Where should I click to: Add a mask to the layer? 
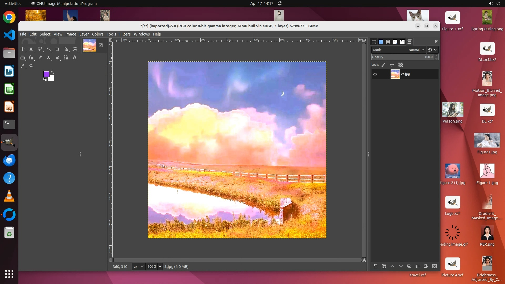click(426, 266)
